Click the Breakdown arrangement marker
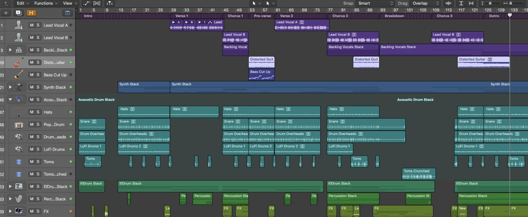The width and height of the screenshot is (528, 217). [394, 16]
